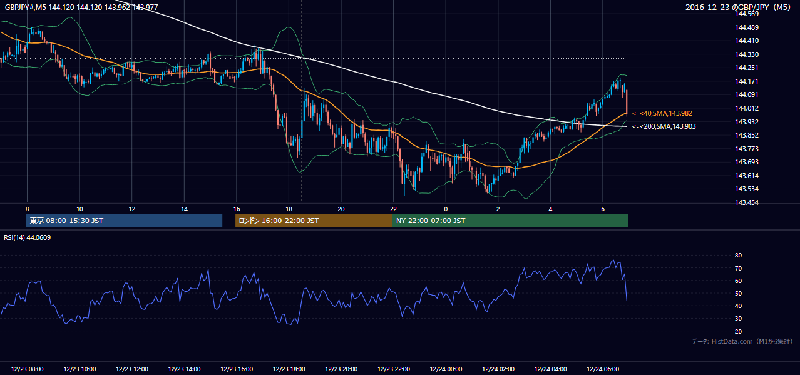Click the 143.454 price axis label
The height and width of the screenshot is (375, 800).
747,202
